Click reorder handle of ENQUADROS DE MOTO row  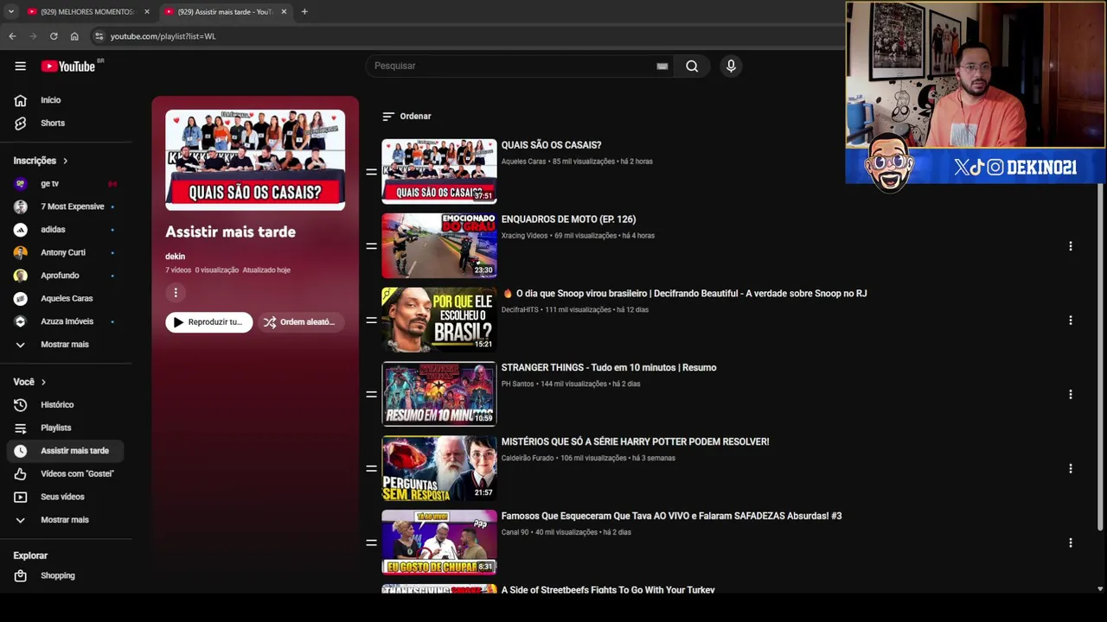pos(371,246)
